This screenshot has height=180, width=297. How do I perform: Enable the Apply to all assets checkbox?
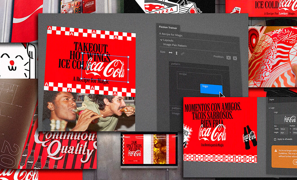pos(275,139)
